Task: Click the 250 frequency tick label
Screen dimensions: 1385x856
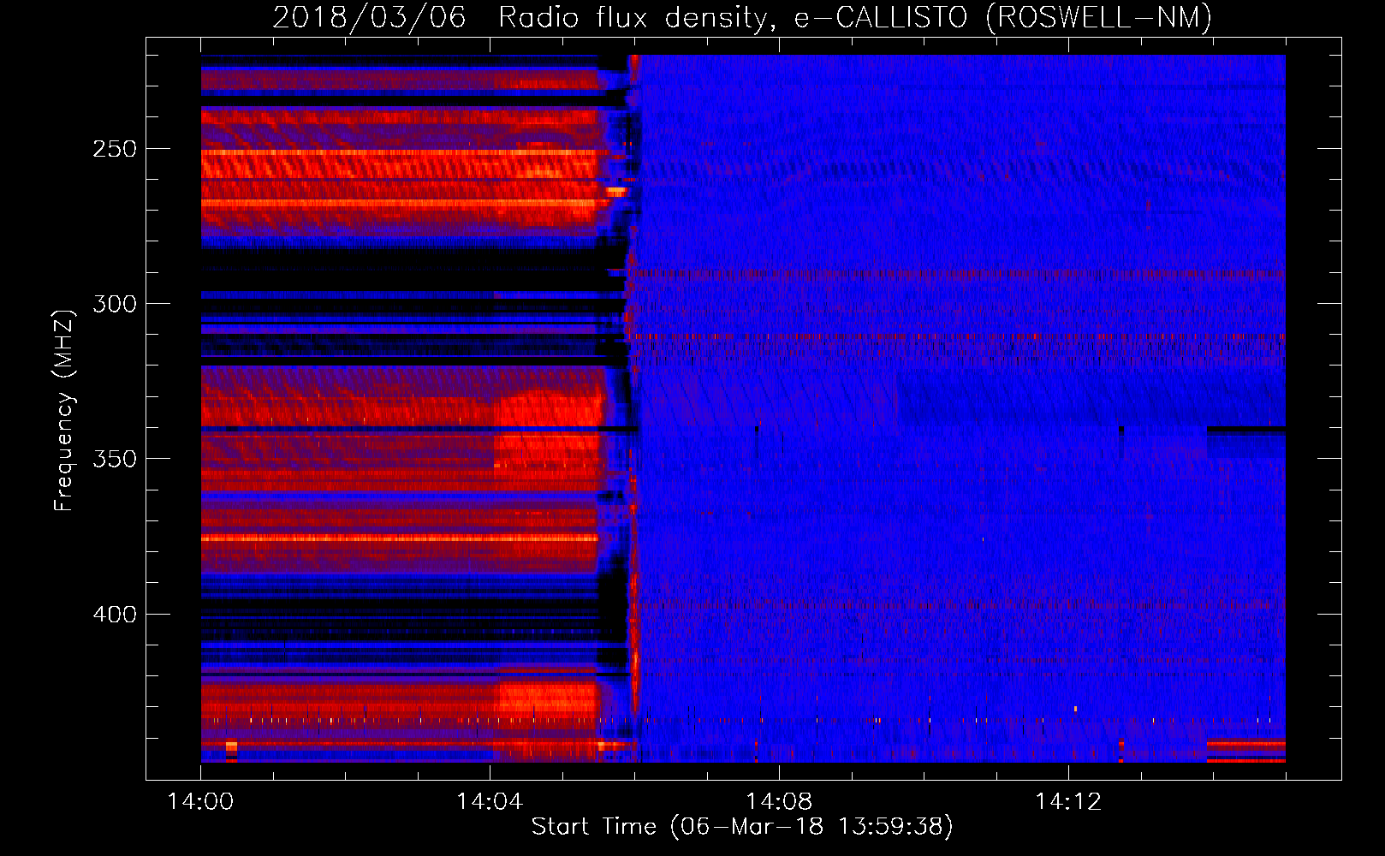Action: click(115, 149)
